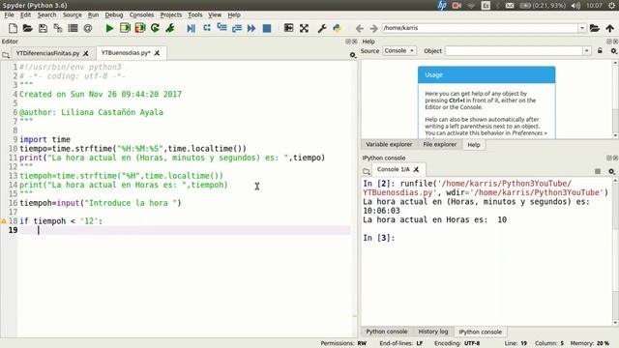Select the History log tab
Screen dimensions: 619x348
433,332
